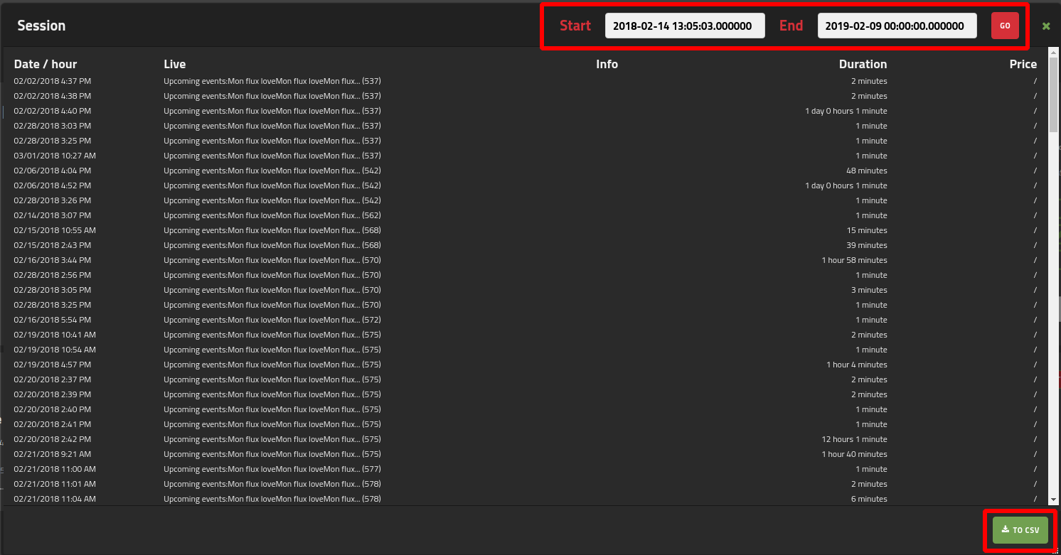Click the live entry numbered (572)
Image resolution: width=1061 pixels, height=555 pixels.
[272, 320]
